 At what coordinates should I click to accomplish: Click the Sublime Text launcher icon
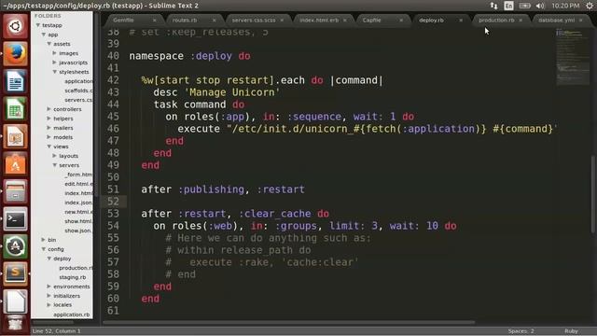[x=15, y=273]
